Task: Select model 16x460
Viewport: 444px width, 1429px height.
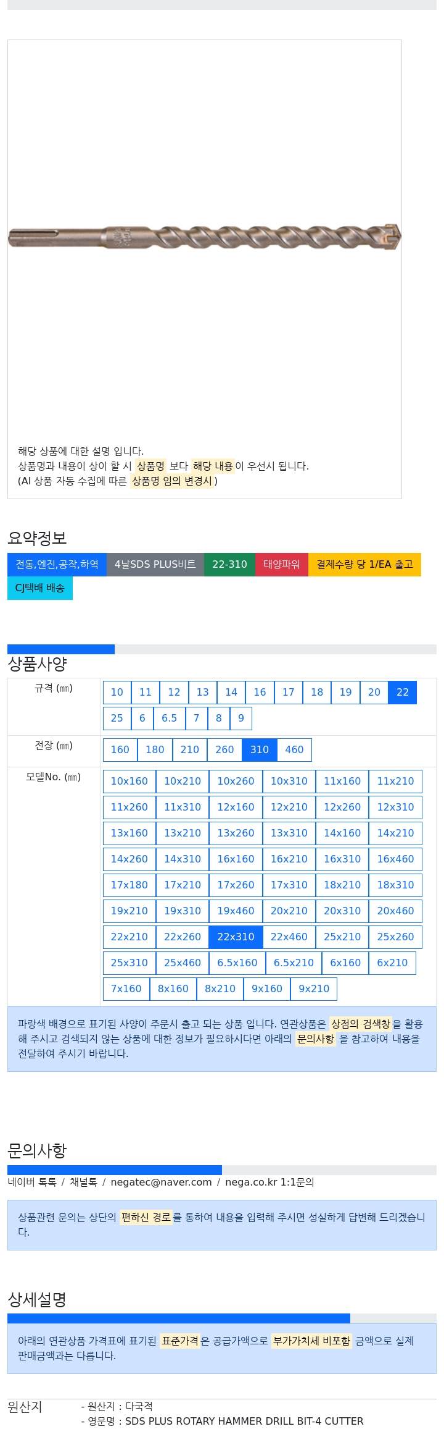Action: pos(396,859)
